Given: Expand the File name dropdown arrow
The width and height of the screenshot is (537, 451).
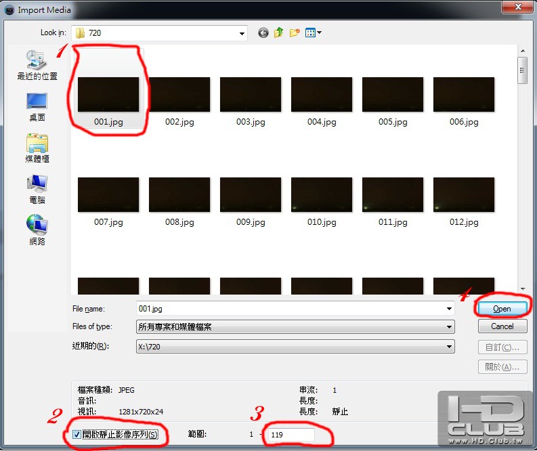Looking at the screenshot, I should (x=449, y=309).
